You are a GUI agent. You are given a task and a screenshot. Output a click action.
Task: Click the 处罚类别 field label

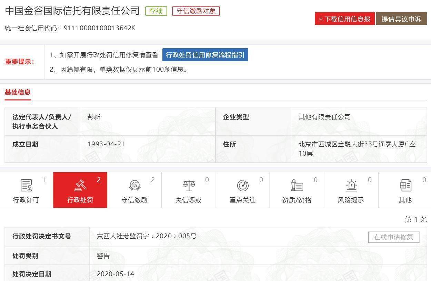tap(25, 256)
